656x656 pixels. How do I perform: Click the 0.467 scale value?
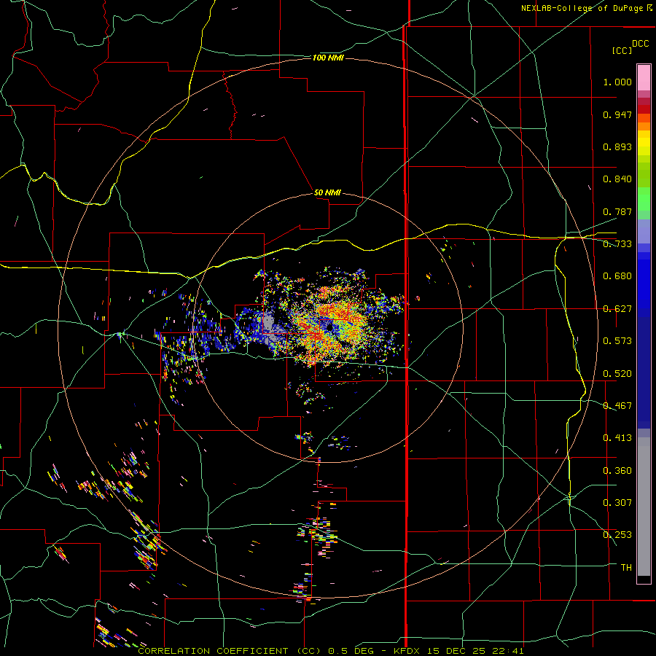[617, 405]
